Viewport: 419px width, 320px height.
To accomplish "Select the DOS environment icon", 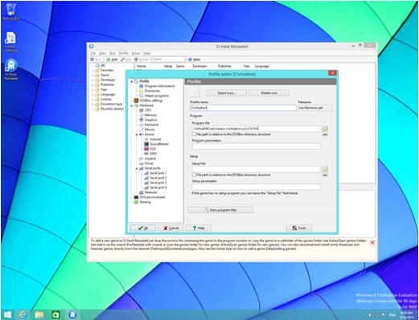I will point(136,197).
